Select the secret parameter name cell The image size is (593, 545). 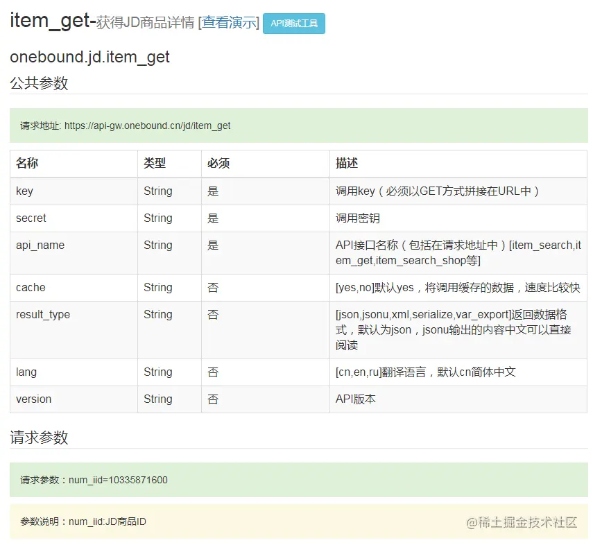(x=74, y=218)
